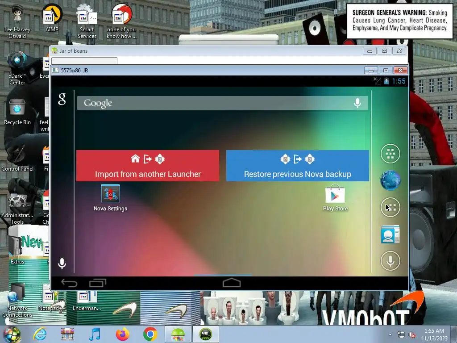The image size is (457, 343).
Task: Launch the Play Store app
Action: click(x=335, y=197)
